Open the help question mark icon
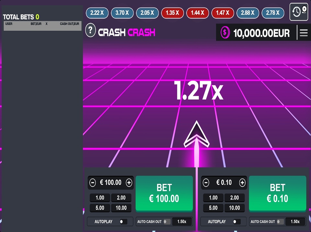 tap(91, 31)
